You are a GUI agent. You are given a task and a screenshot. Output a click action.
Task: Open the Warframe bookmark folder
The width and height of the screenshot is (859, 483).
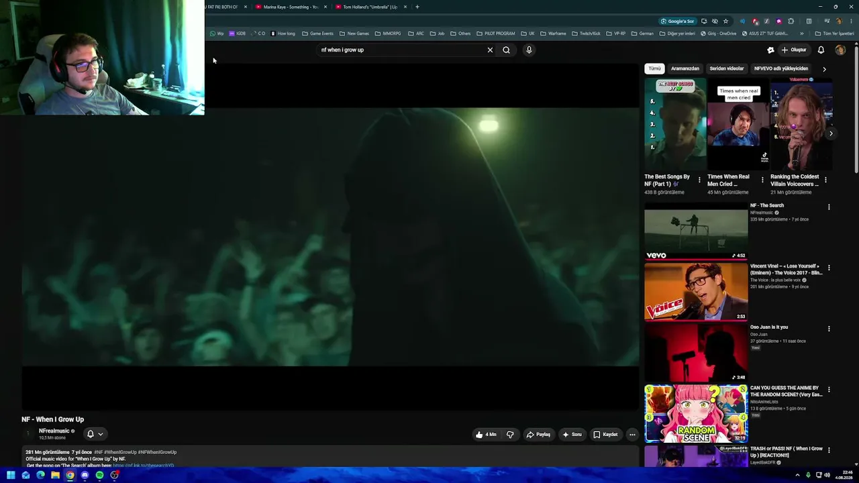(x=554, y=34)
